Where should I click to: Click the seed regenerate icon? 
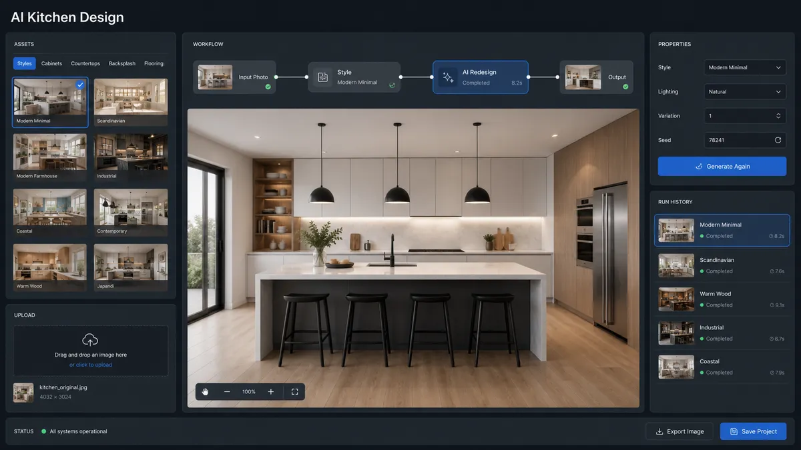[778, 140]
